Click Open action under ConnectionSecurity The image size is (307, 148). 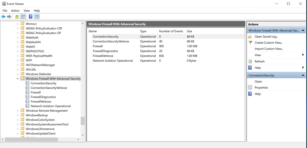click(x=258, y=82)
